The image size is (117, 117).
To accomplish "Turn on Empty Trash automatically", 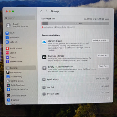I will point(103,66).
